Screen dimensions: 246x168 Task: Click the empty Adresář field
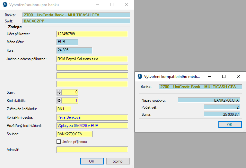coord(92,150)
